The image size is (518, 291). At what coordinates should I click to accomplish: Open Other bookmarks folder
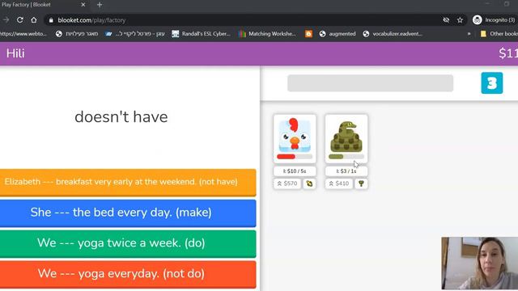(x=499, y=34)
